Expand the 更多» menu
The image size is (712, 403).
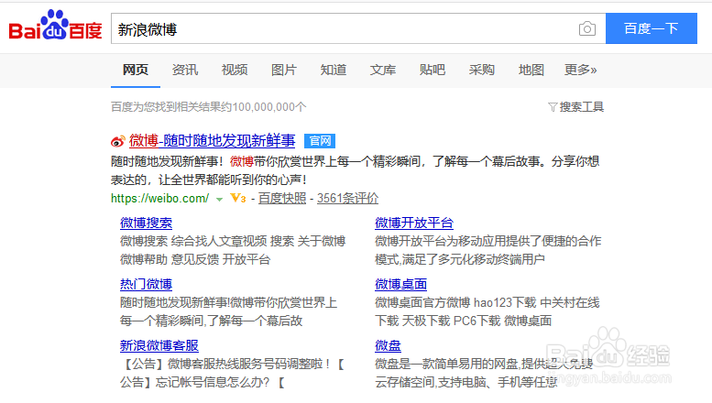(580, 70)
